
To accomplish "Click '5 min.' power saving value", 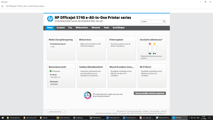I will pyautogui.click(x=52, y=47).
